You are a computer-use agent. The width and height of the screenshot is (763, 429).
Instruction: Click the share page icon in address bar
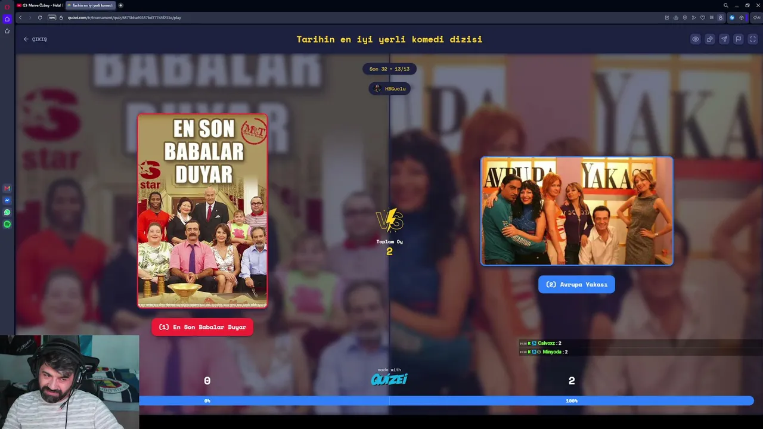pyautogui.click(x=666, y=17)
